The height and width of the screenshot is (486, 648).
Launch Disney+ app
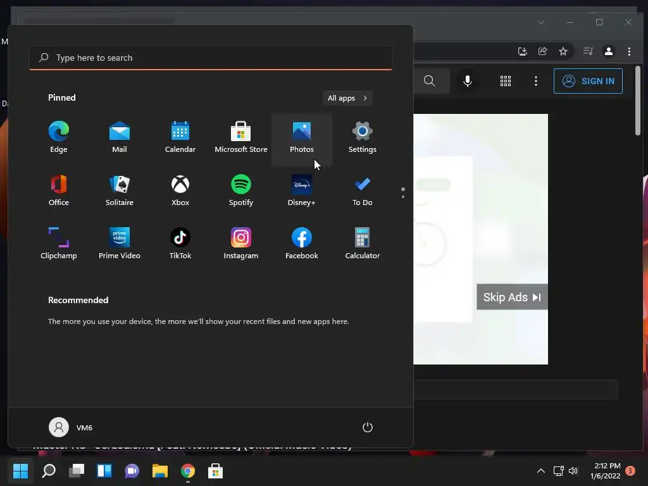point(302,190)
